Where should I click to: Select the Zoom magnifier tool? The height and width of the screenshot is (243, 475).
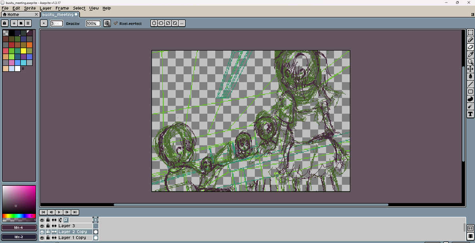click(x=471, y=62)
